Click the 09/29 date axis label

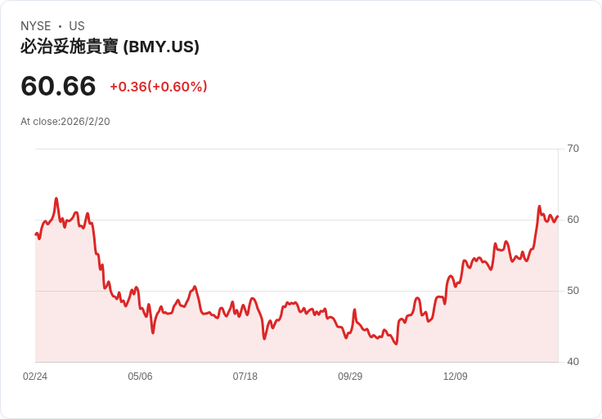[350, 377]
